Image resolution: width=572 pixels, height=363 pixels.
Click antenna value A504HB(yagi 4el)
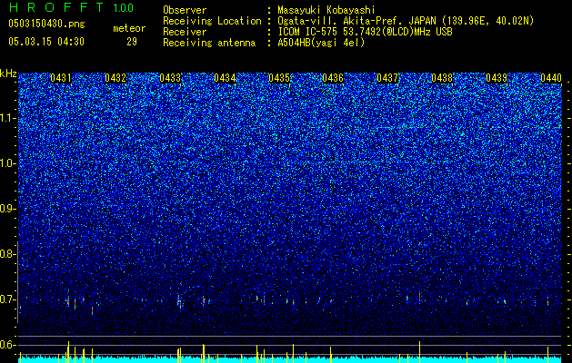(321, 43)
